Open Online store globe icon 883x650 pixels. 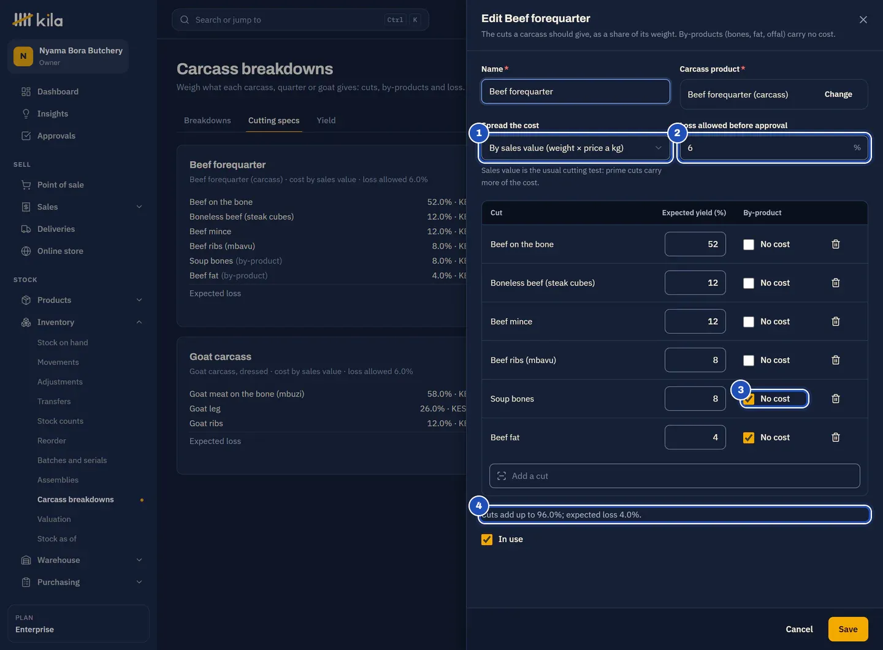point(26,251)
